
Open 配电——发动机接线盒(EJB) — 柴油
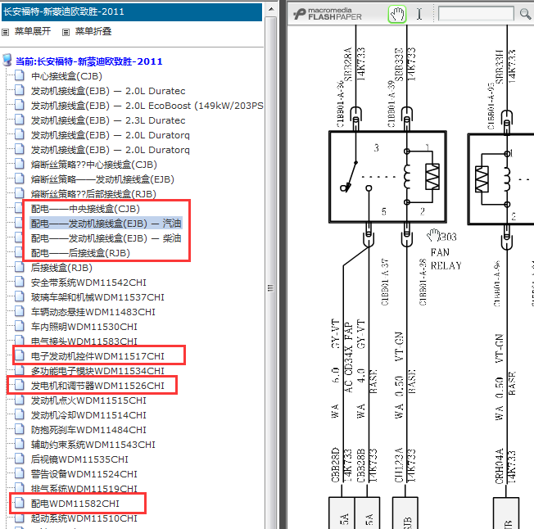(x=106, y=238)
